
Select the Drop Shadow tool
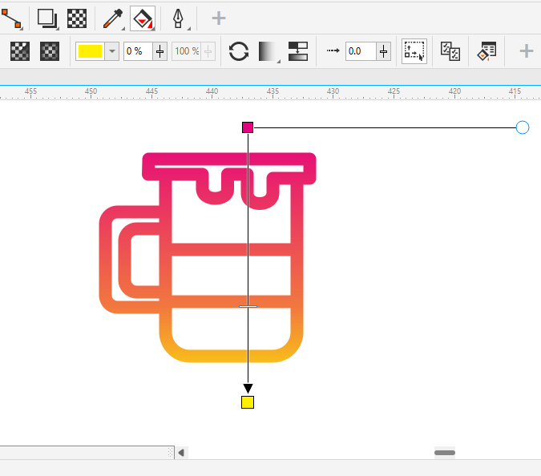[x=47, y=18]
